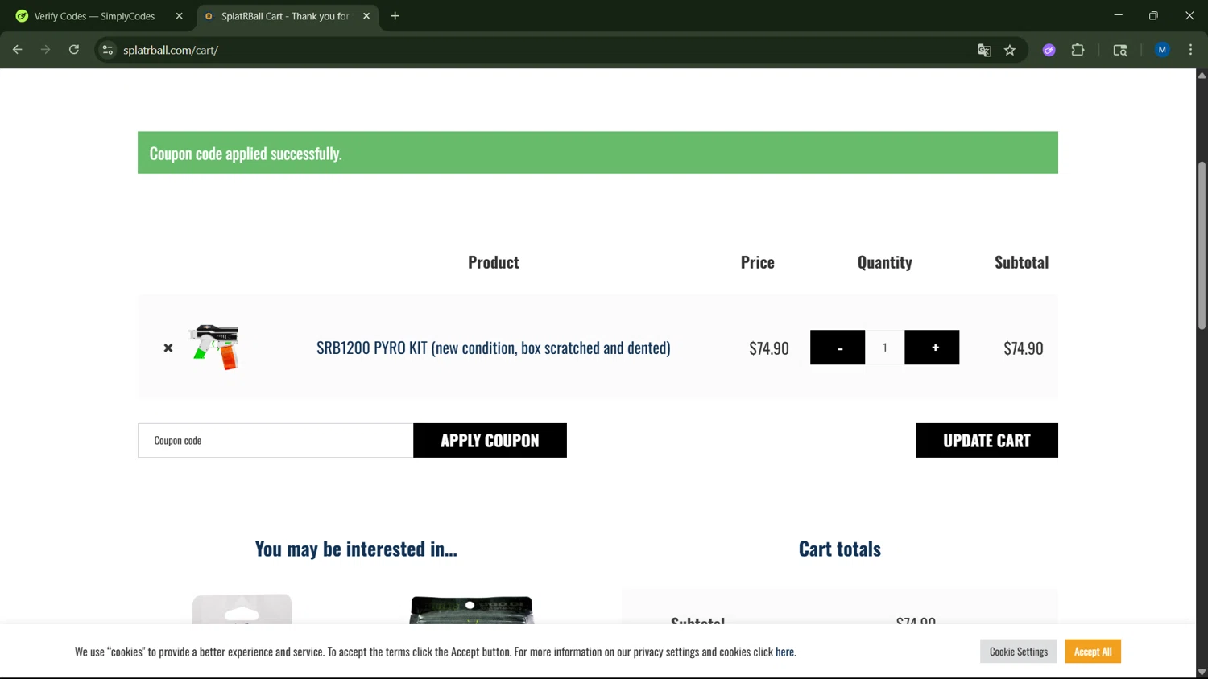Increase quantity with the plus button
This screenshot has width=1208, height=679.
[x=932, y=348]
